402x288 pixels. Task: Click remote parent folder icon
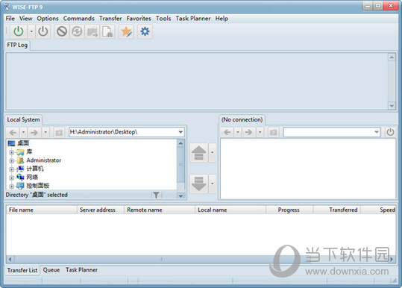click(273, 133)
